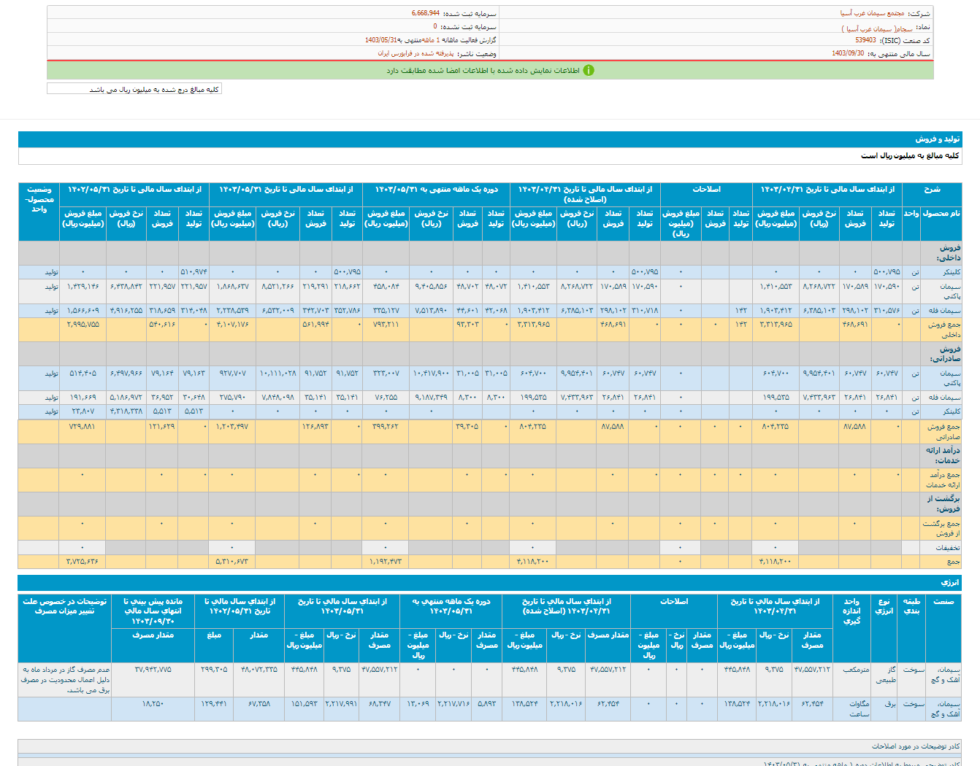Select the تولید و فروش section header
This screenshot has height=766, width=980.
point(938,139)
